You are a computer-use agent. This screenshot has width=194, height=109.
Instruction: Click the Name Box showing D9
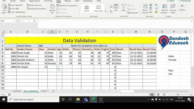tap(7, 21)
